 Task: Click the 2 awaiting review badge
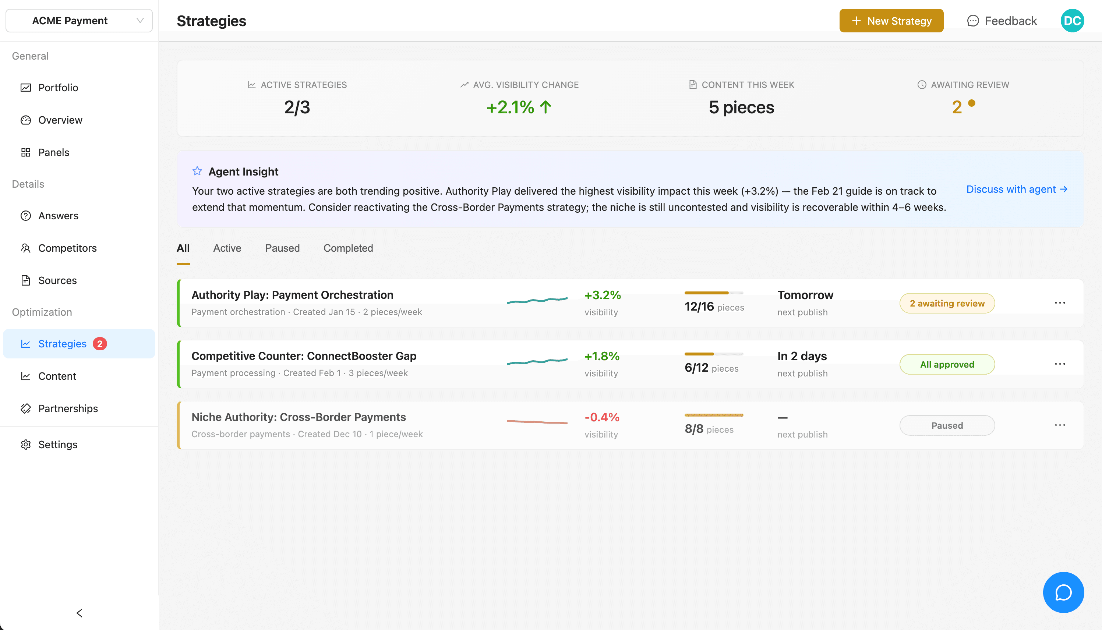pos(947,303)
